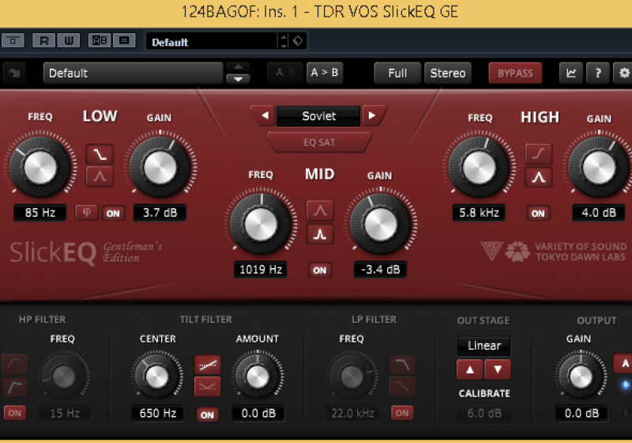Select upper HP filter slope icon
Image resolution: width=632 pixels, height=443 pixels.
point(15,365)
